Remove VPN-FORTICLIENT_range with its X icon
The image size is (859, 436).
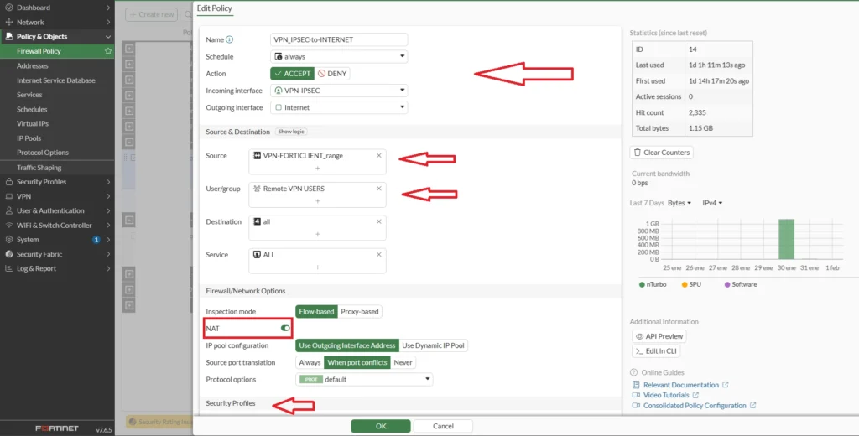point(378,156)
